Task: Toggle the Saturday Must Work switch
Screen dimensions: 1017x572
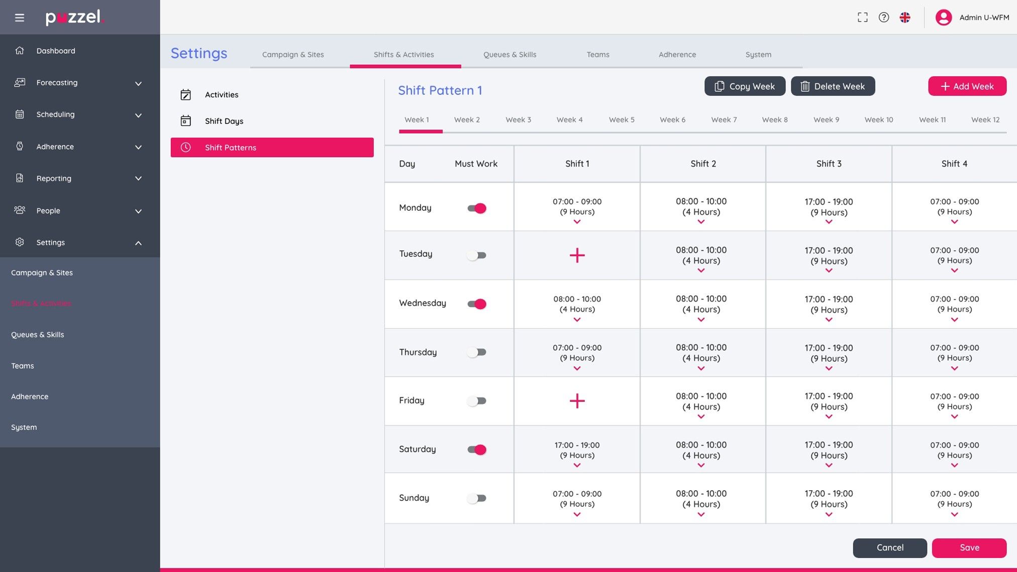Action: click(477, 450)
